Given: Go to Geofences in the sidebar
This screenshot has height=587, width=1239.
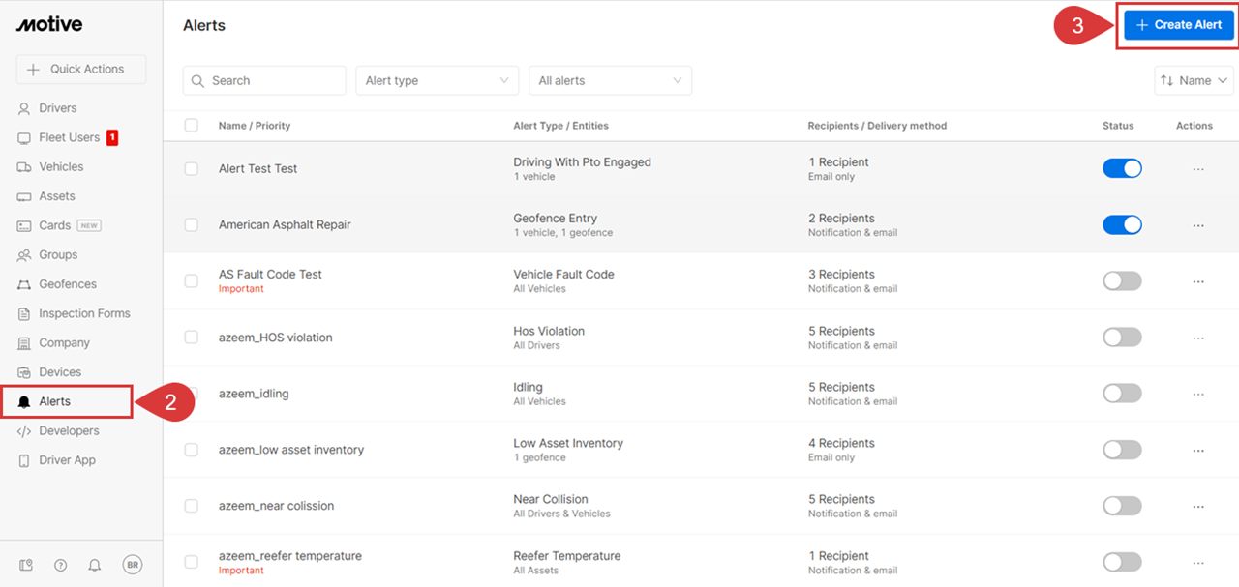Looking at the screenshot, I should coord(68,284).
